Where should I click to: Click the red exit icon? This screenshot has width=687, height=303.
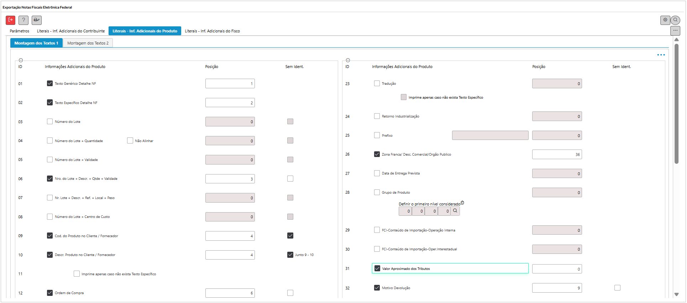10,20
